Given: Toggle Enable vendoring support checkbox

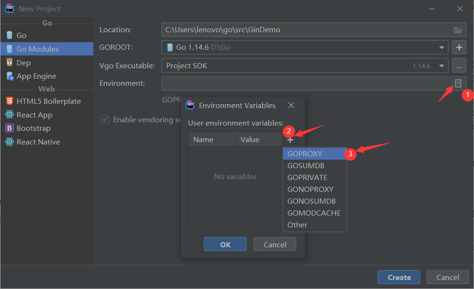Looking at the screenshot, I should [105, 119].
